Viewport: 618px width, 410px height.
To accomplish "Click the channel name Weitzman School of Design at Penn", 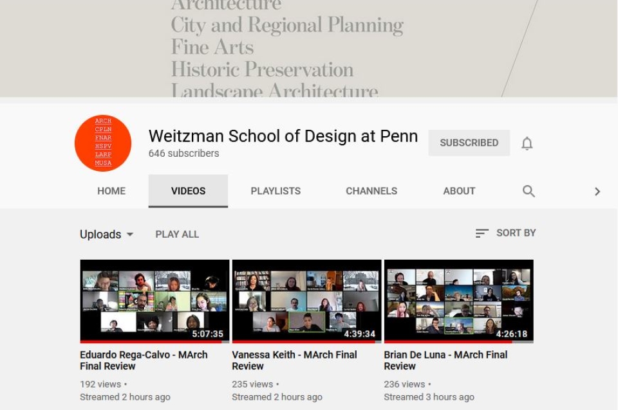I will coord(283,136).
